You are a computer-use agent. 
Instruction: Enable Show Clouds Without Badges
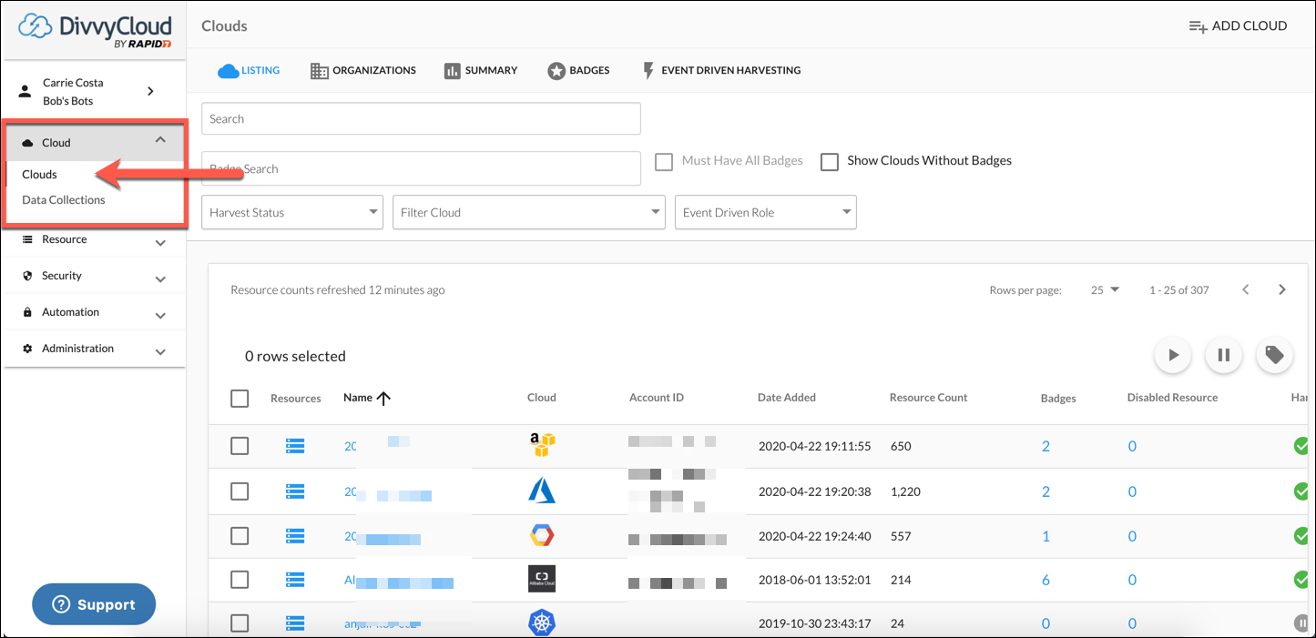(x=830, y=161)
